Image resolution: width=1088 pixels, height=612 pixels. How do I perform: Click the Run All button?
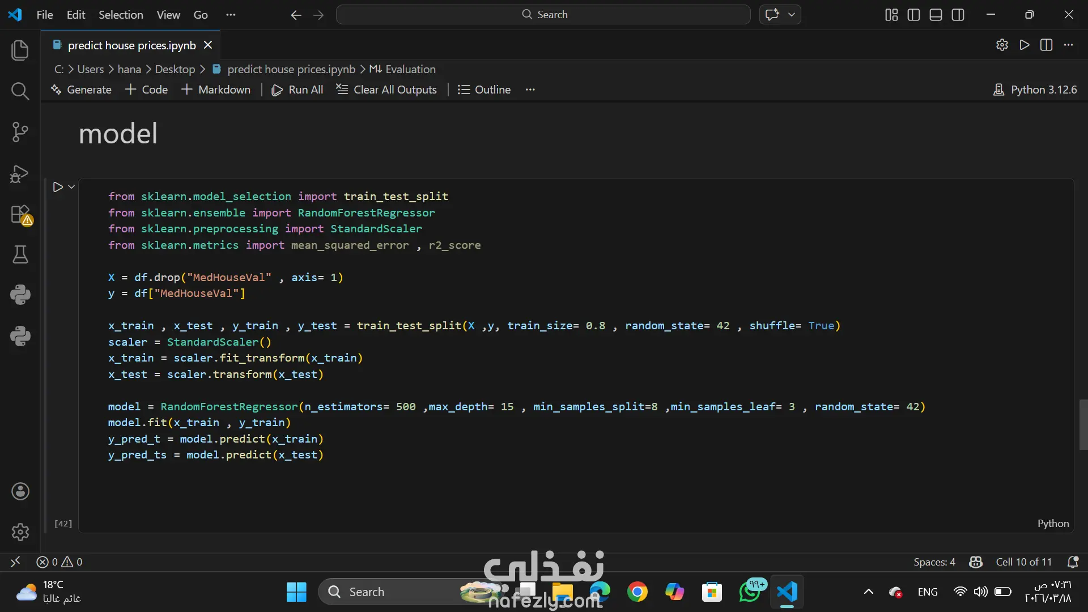pos(297,90)
